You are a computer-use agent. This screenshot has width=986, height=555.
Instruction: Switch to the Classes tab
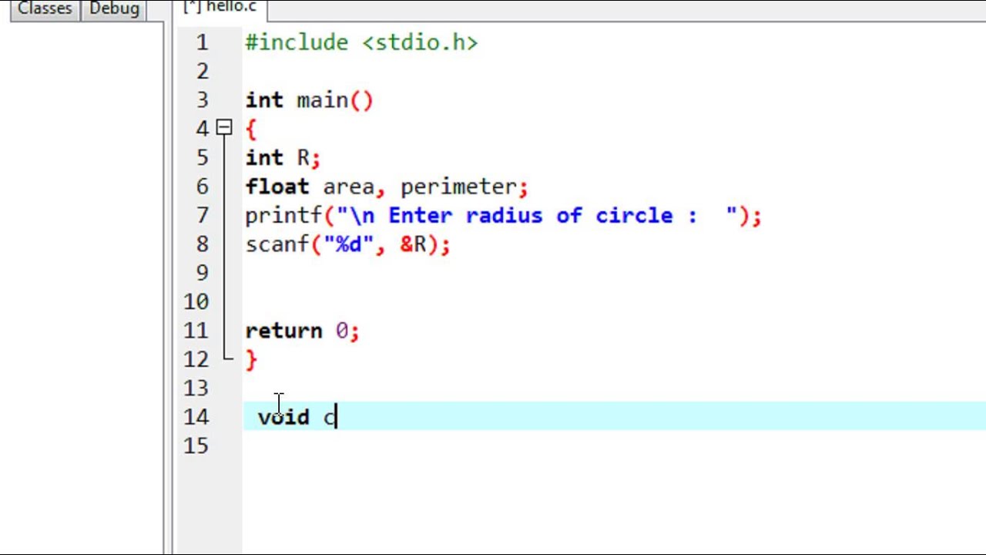tap(45, 8)
